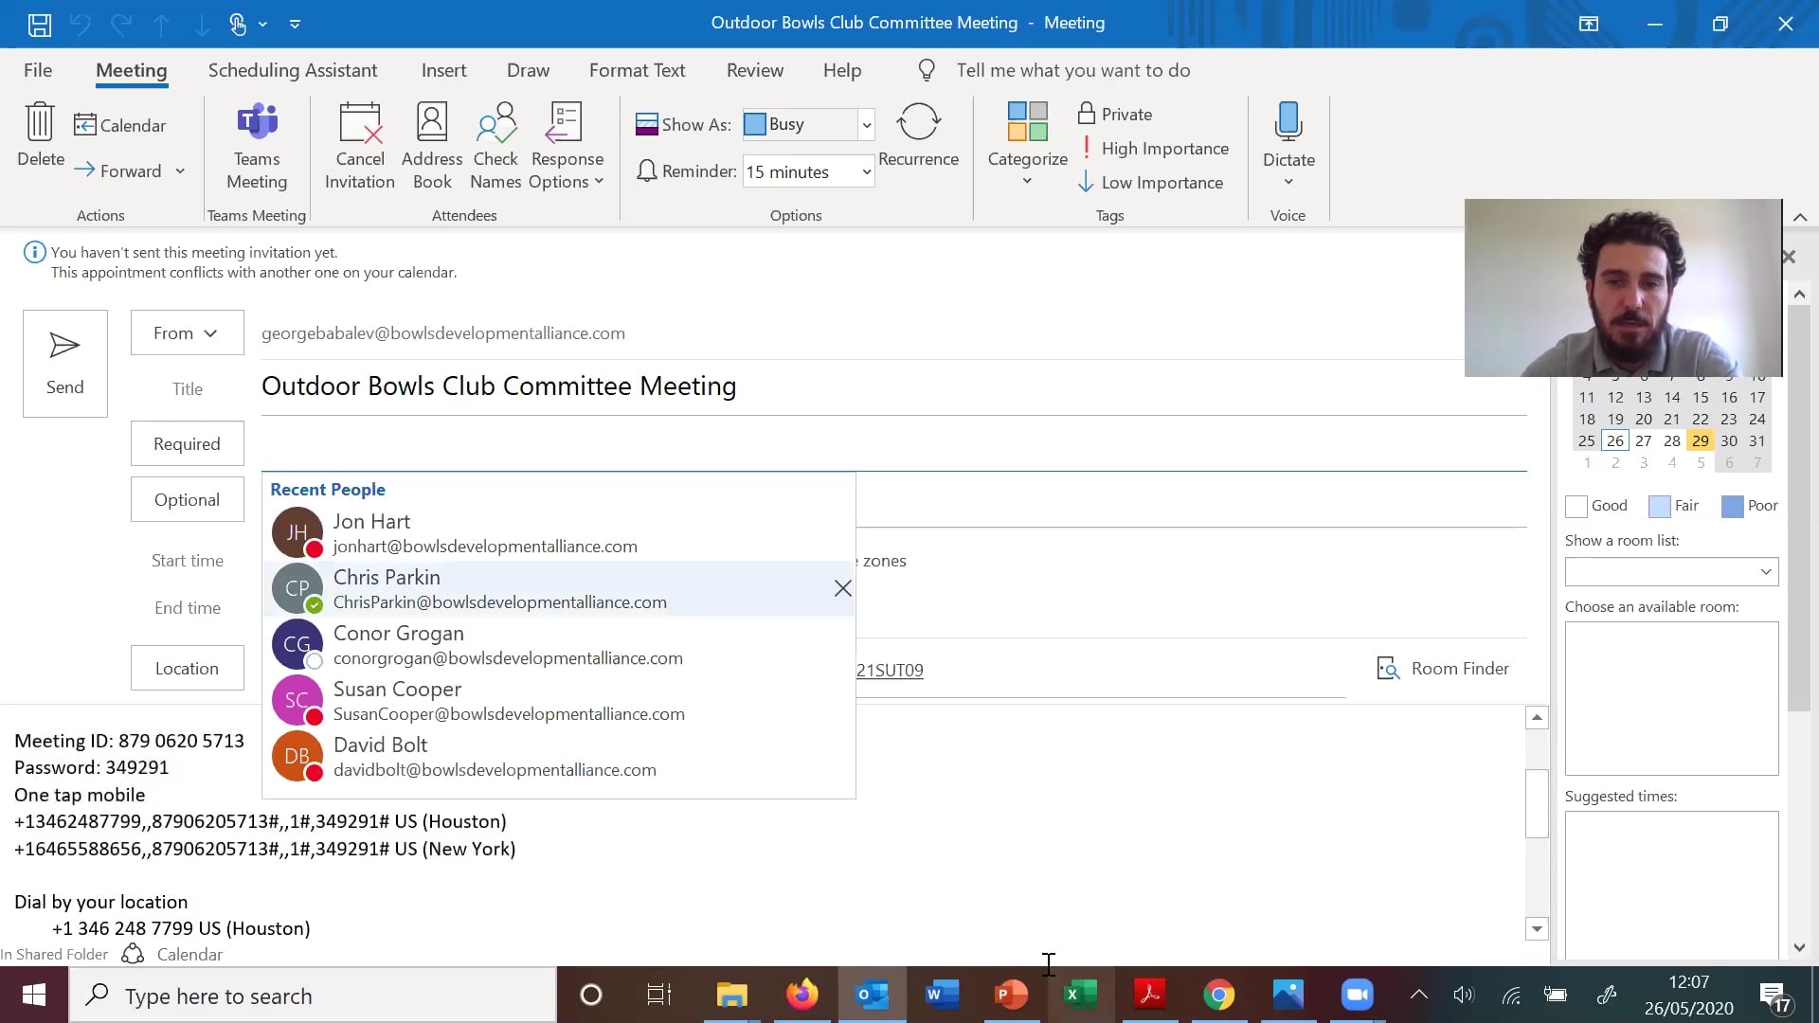Click the meeting Title field
Viewport: 1819px width, 1023px height.
pos(893,386)
